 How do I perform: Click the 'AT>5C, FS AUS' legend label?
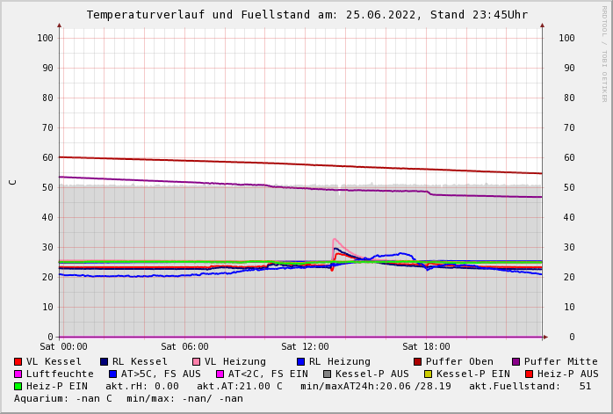(x=161, y=374)
